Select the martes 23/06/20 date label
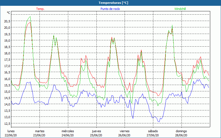The height and width of the screenshot is (138, 221). (40, 133)
